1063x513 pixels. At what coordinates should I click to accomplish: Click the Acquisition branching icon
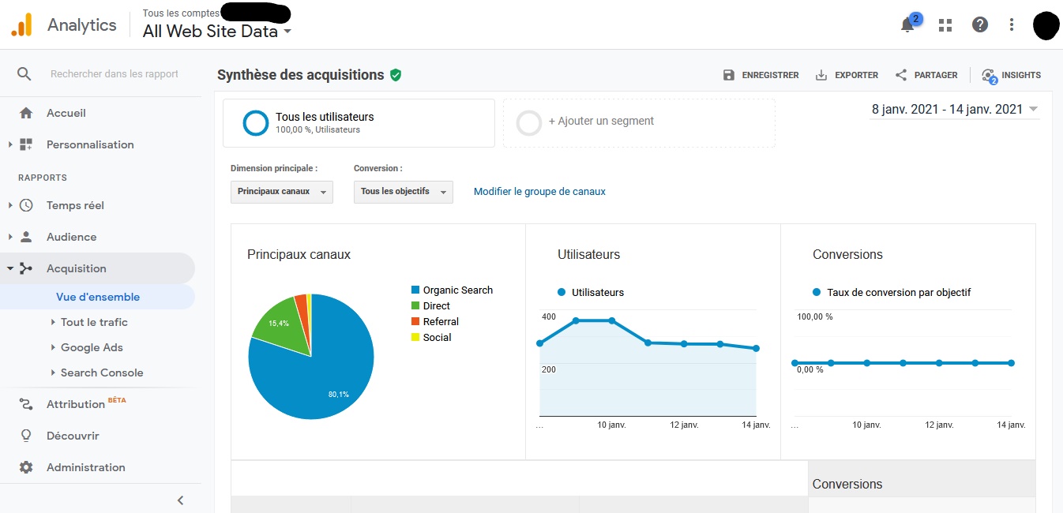click(26, 268)
